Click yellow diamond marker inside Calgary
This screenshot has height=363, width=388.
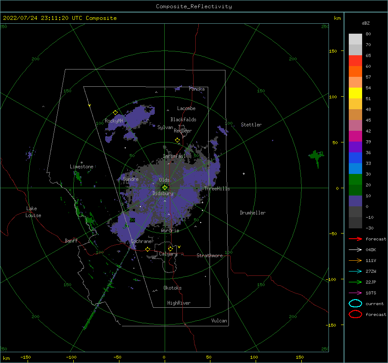click(170, 249)
